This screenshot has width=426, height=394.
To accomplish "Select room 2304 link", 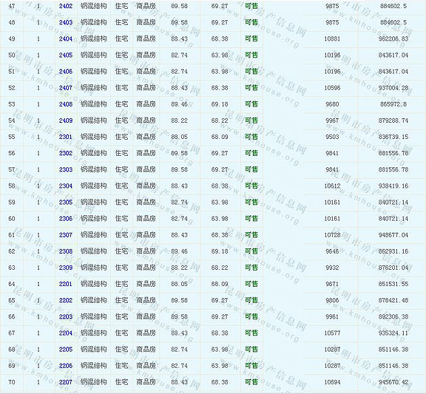I will 66,186.
